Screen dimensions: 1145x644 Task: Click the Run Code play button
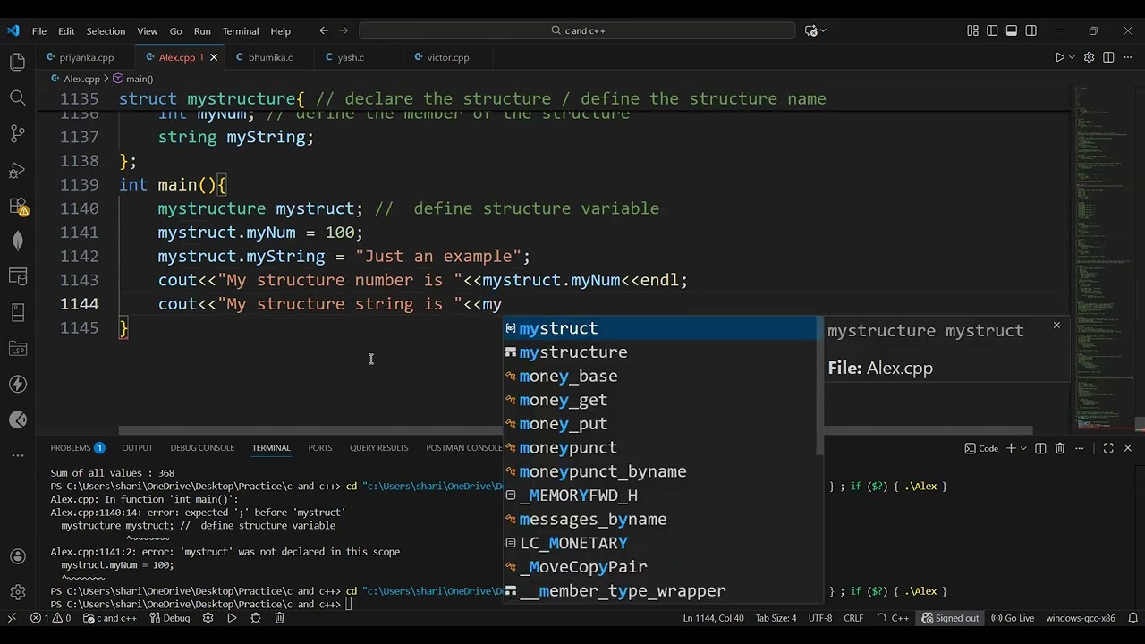1059,57
